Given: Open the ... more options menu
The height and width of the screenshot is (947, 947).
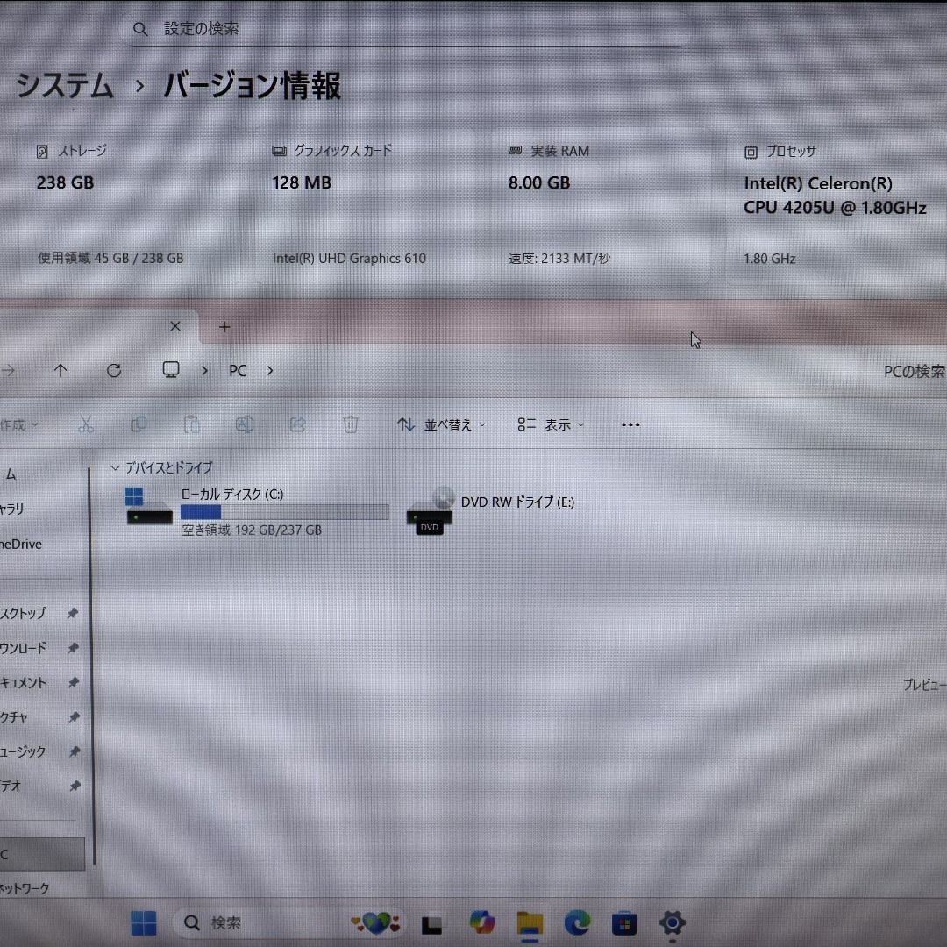Looking at the screenshot, I should tap(630, 424).
